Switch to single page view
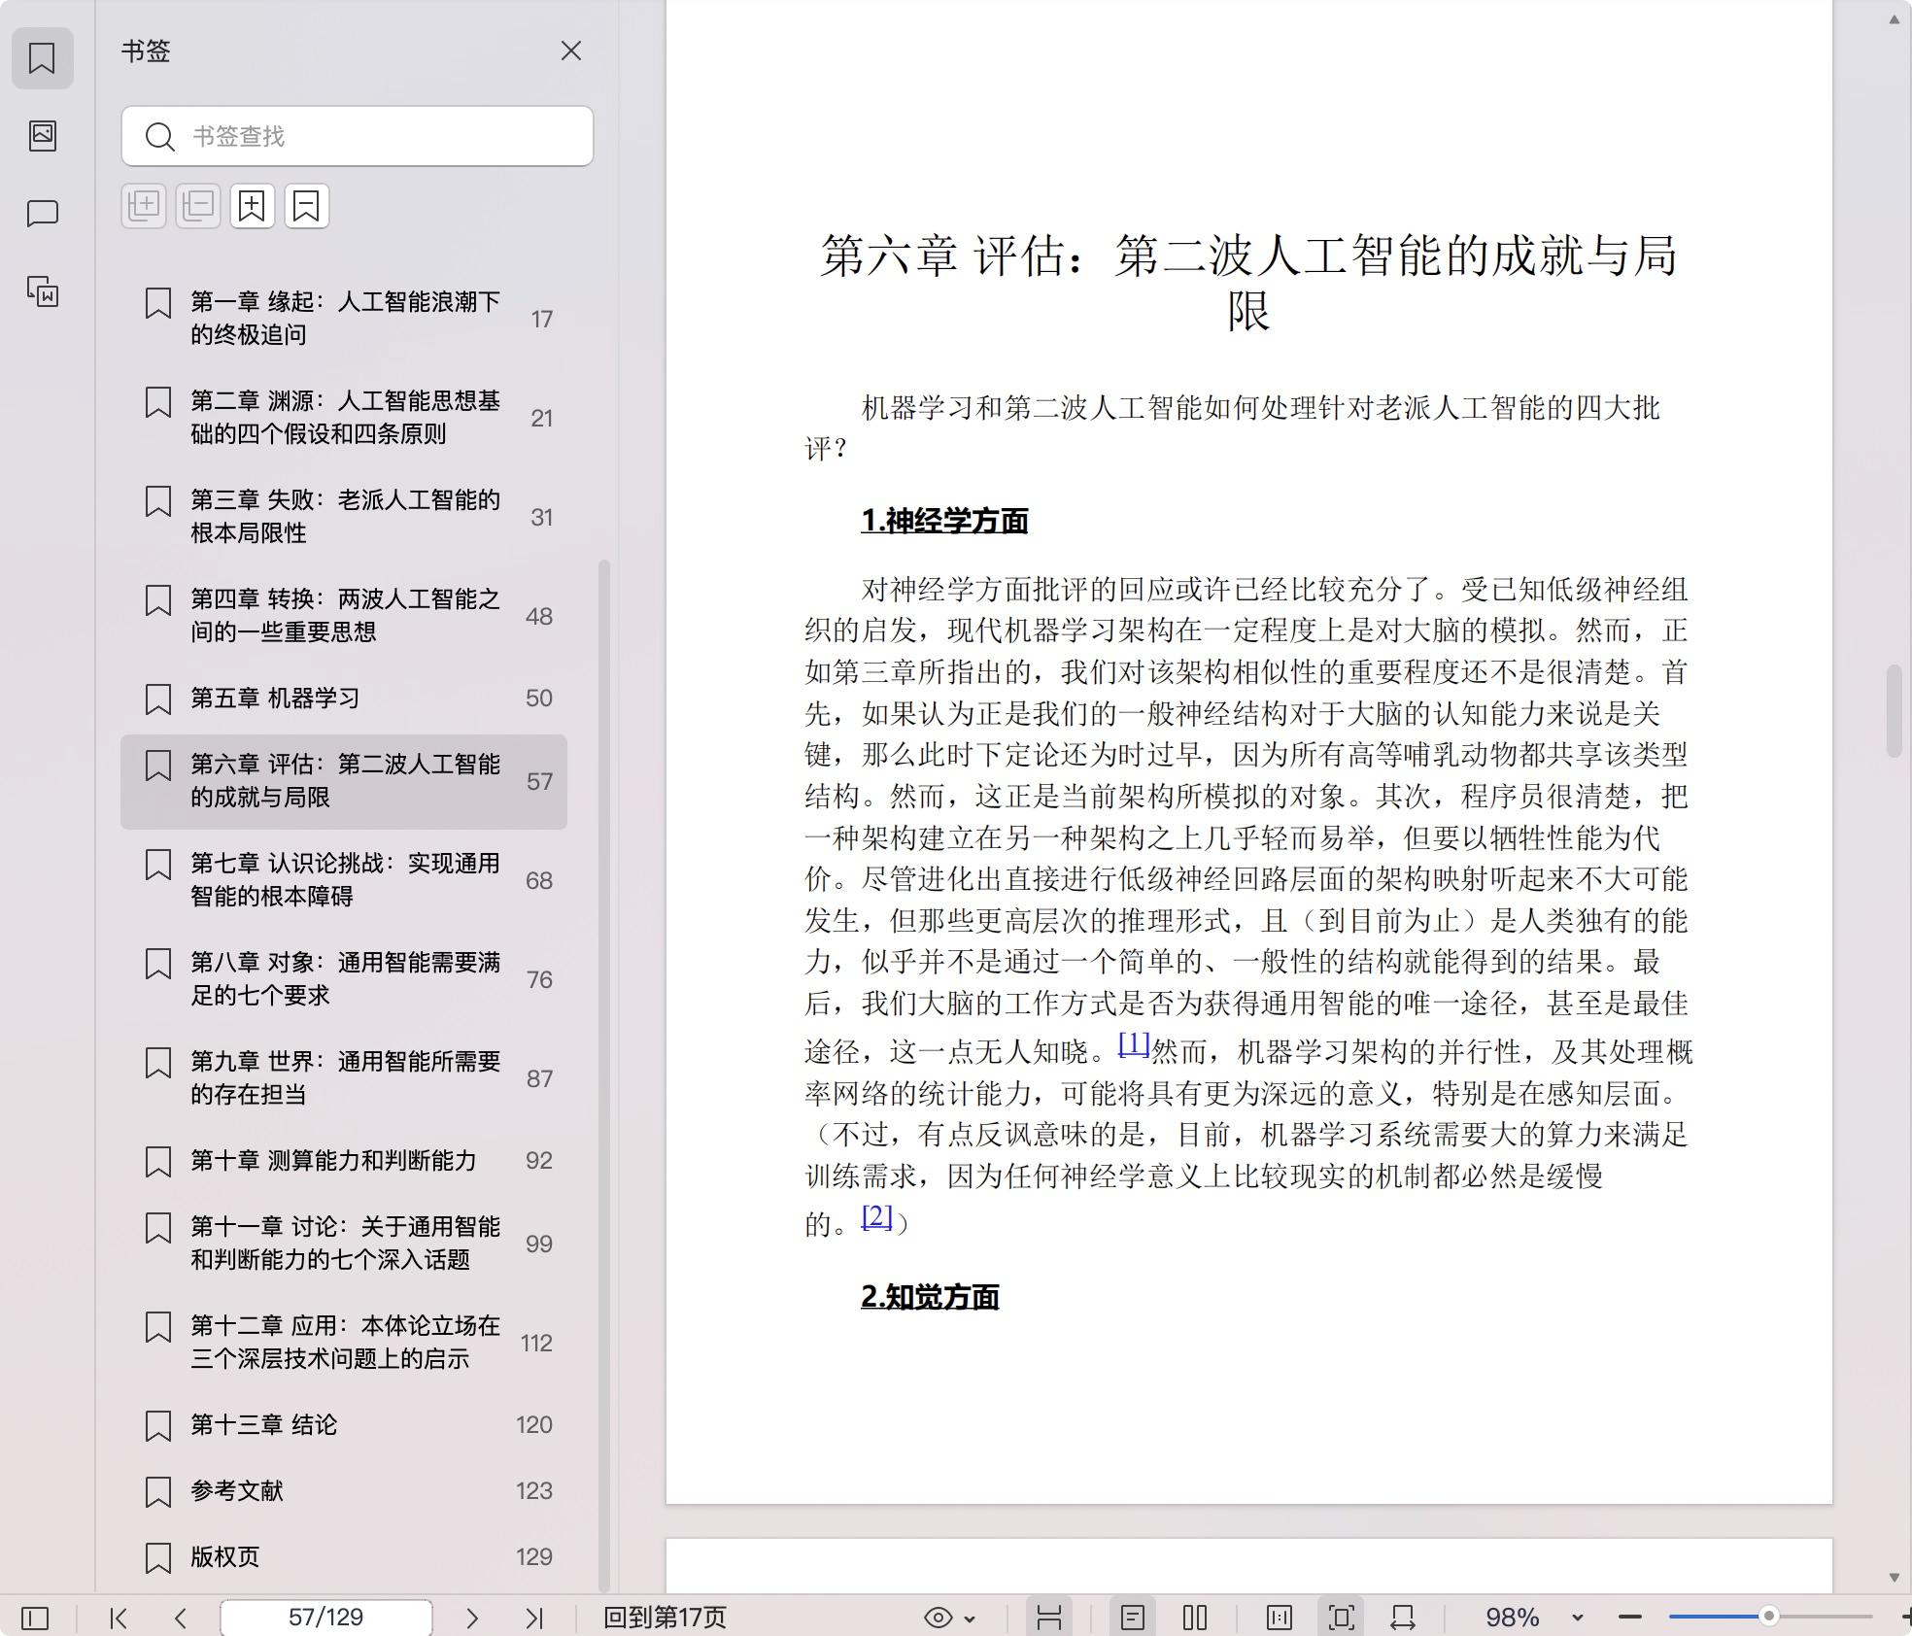This screenshot has width=1912, height=1636. coord(1133,1618)
